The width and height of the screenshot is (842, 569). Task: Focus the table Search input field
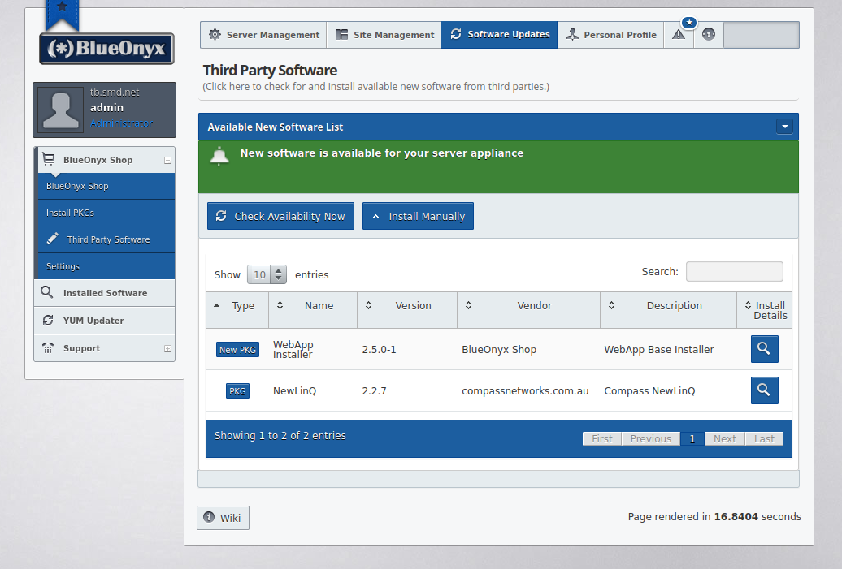(734, 272)
